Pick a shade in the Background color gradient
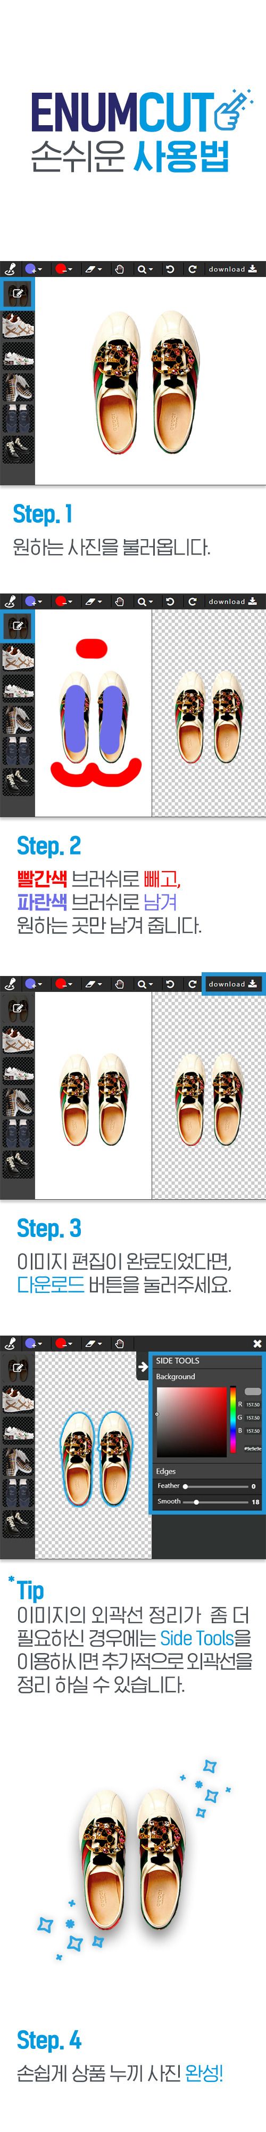This screenshot has width=266, height=2132. [191, 1422]
